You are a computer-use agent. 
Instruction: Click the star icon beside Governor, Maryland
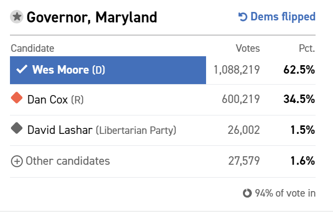tap(16, 16)
